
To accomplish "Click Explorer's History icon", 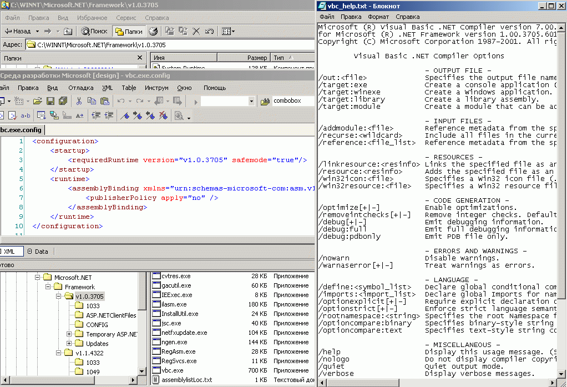I will 153,32.
